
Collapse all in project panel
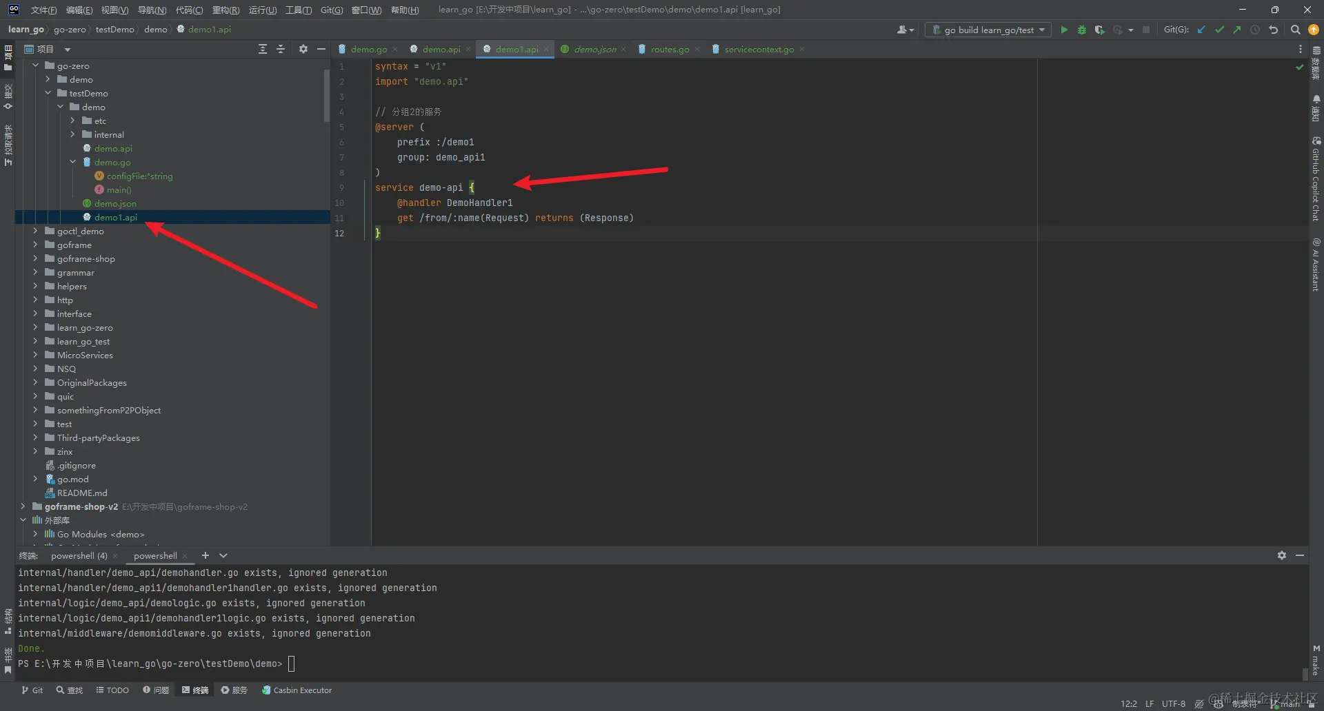[281, 49]
